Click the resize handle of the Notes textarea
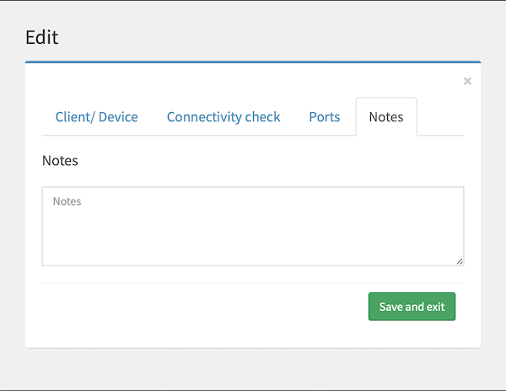Screen dimensions: 506x391 click(460, 261)
